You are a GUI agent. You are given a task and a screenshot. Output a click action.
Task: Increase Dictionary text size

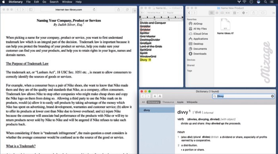pos(160,96)
